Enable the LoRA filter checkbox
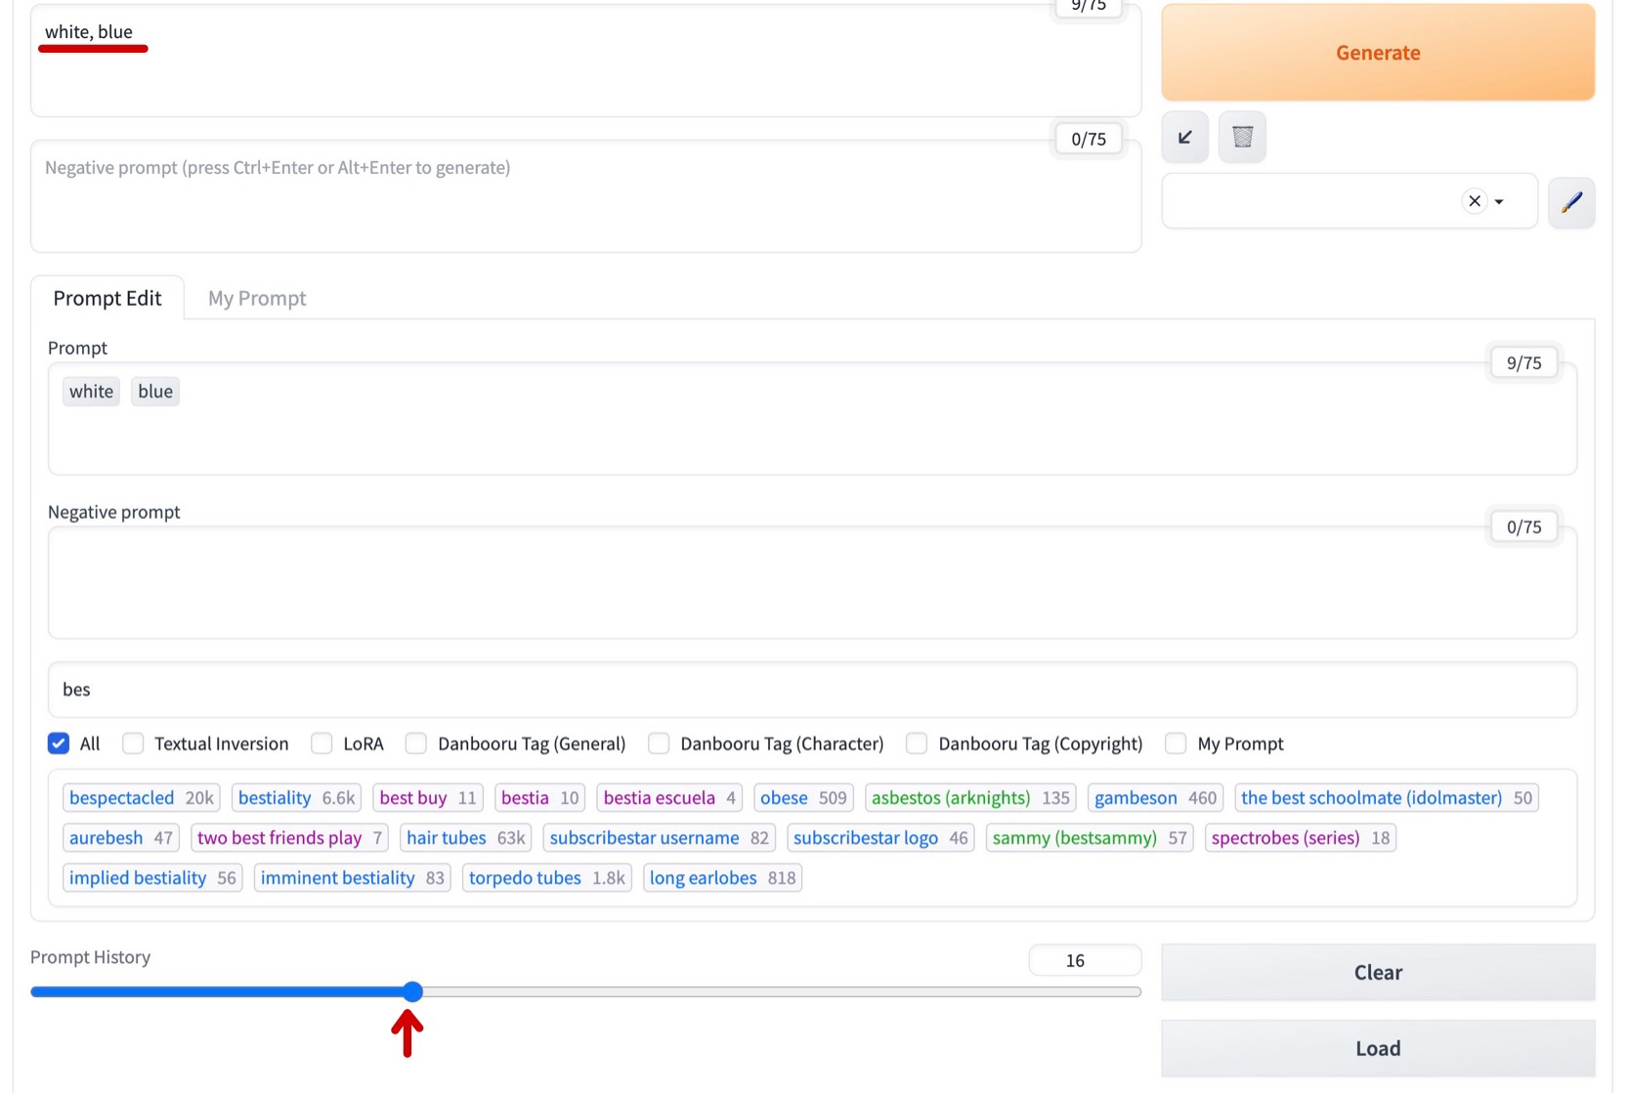 pyautogui.click(x=321, y=743)
